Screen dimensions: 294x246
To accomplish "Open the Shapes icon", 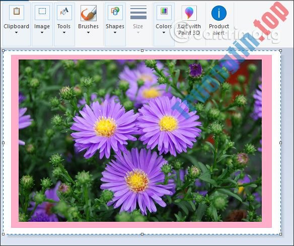I will [115, 13].
